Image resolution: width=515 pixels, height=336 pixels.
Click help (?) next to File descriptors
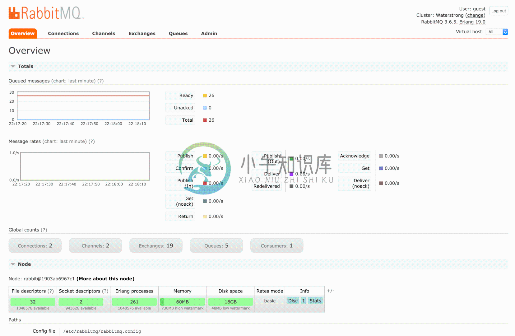pyautogui.click(x=50, y=291)
